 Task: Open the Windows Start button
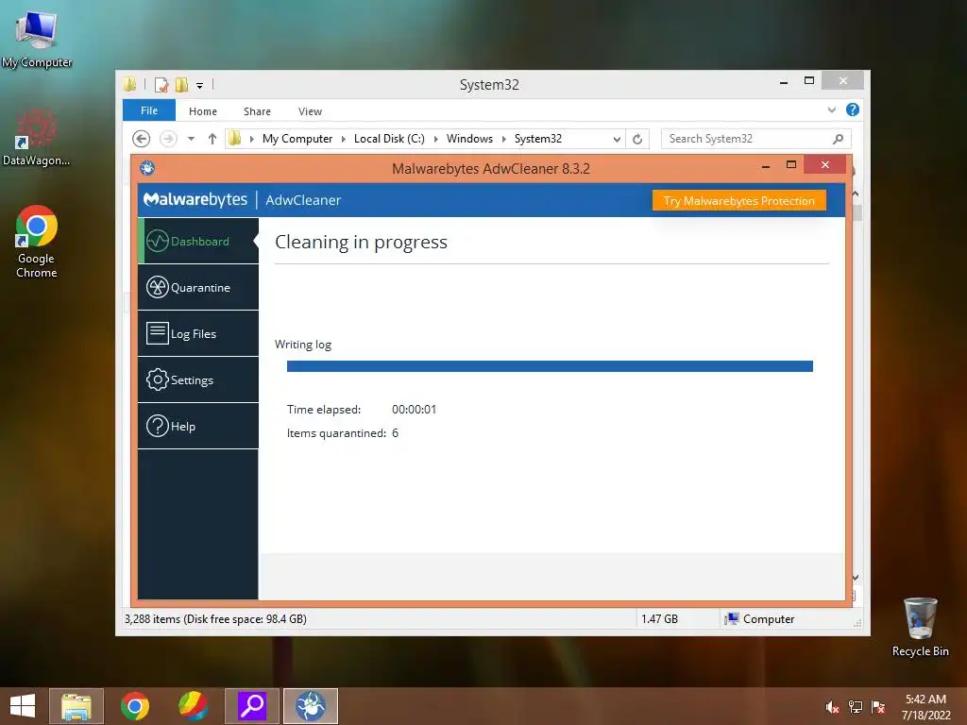coord(23,706)
